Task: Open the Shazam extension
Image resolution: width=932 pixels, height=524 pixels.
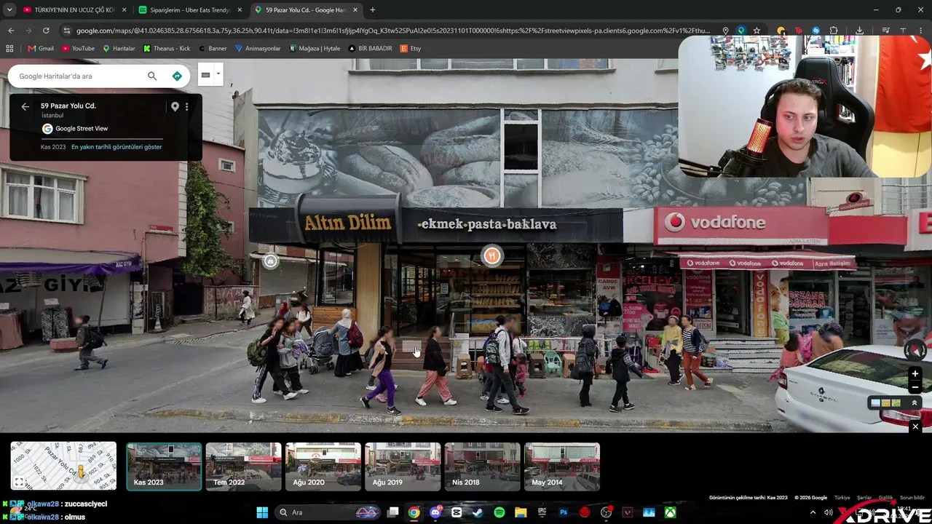Action: tap(816, 31)
